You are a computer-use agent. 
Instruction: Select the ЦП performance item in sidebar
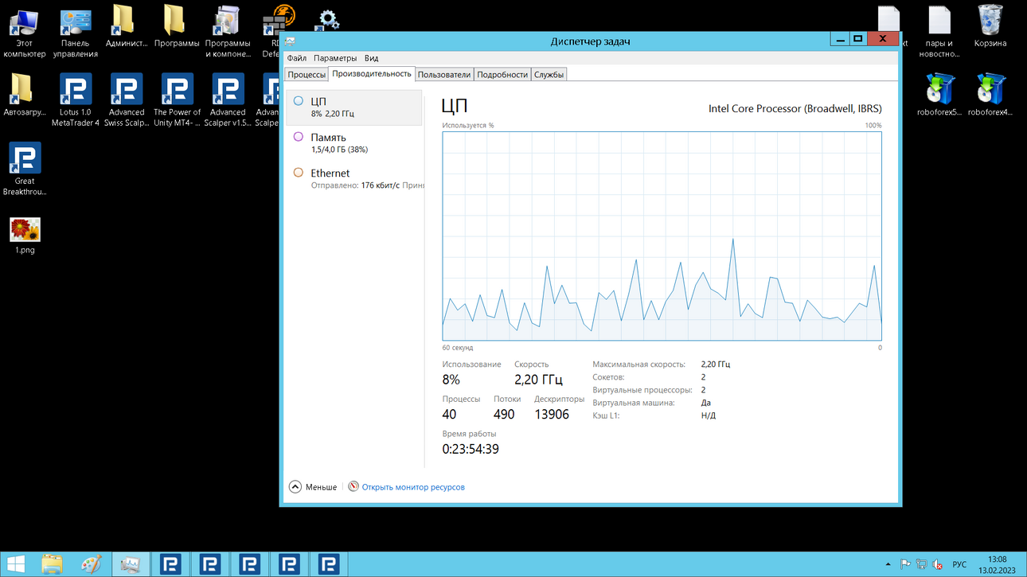click(353, 107)
